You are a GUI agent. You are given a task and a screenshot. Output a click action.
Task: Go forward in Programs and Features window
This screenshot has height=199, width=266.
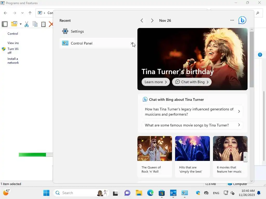[x=15, y=13]
